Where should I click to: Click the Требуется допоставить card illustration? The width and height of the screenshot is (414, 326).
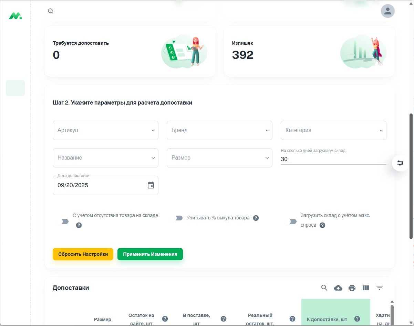pyautogui.click(x=184, y=51)
